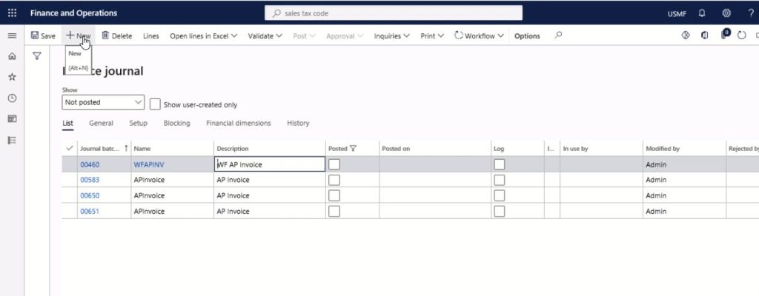The image size is (759, 296).
Task: Save the journal
Action: pyautogui.click(x=43, y=36)
